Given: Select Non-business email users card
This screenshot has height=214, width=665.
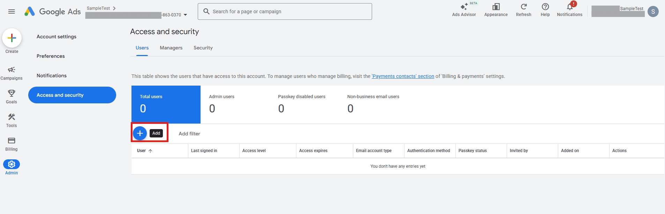Looking at the screenshot, I should point(373,104).
